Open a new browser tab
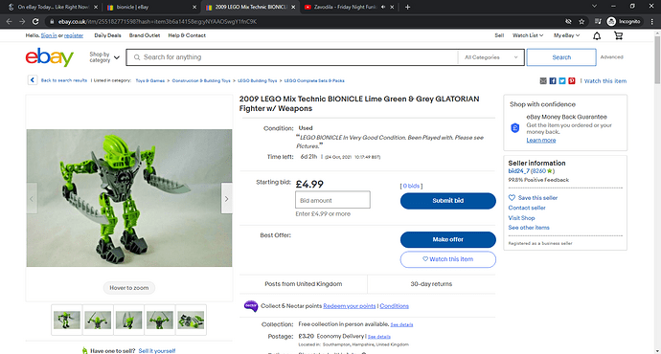This screenshot has height=354, width=661. pyautogui.click(x=407, y=7)
